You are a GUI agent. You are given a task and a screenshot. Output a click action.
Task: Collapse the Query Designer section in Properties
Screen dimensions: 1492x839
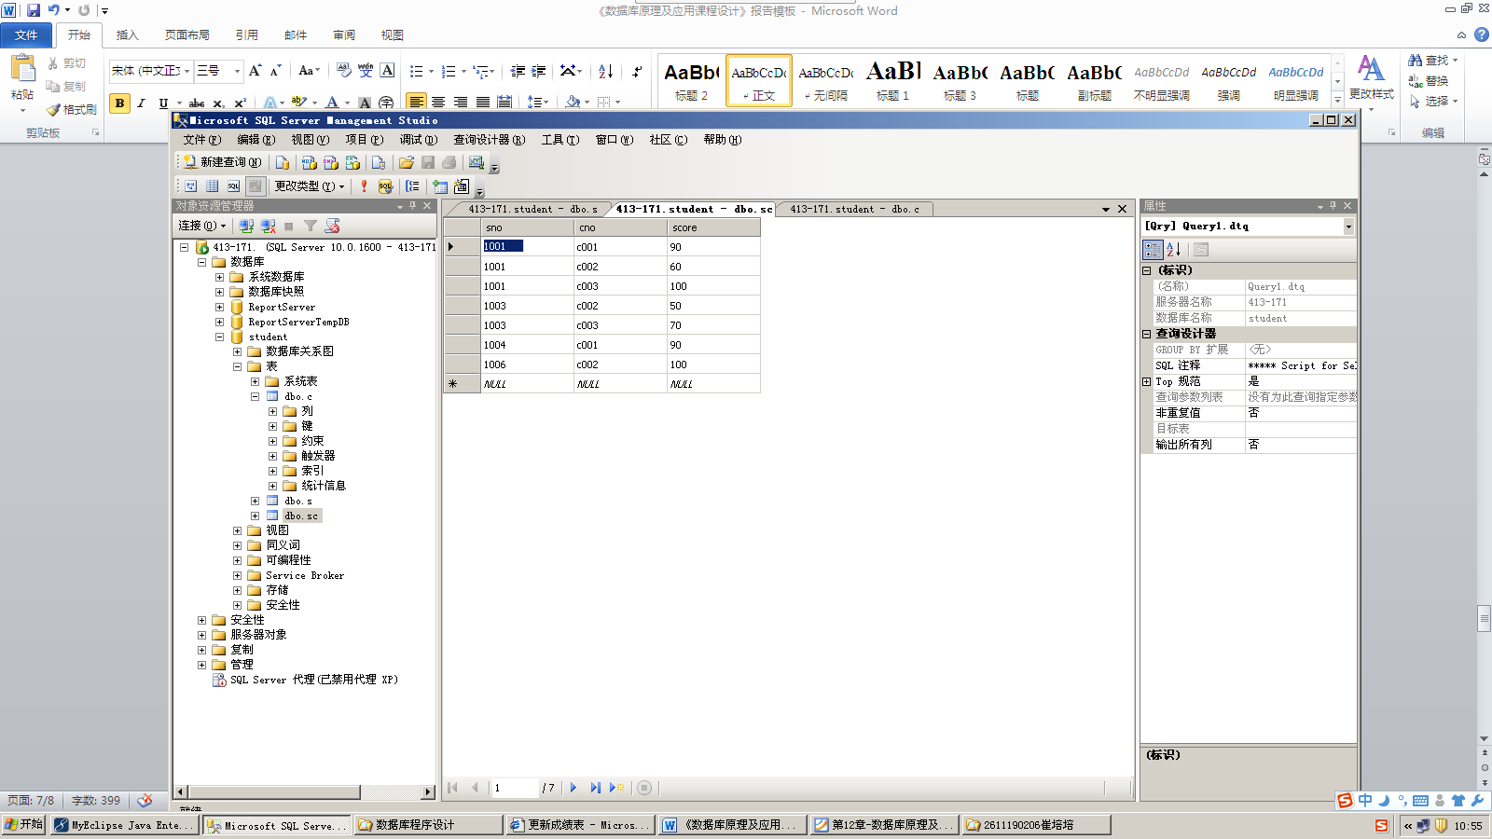1147,334
